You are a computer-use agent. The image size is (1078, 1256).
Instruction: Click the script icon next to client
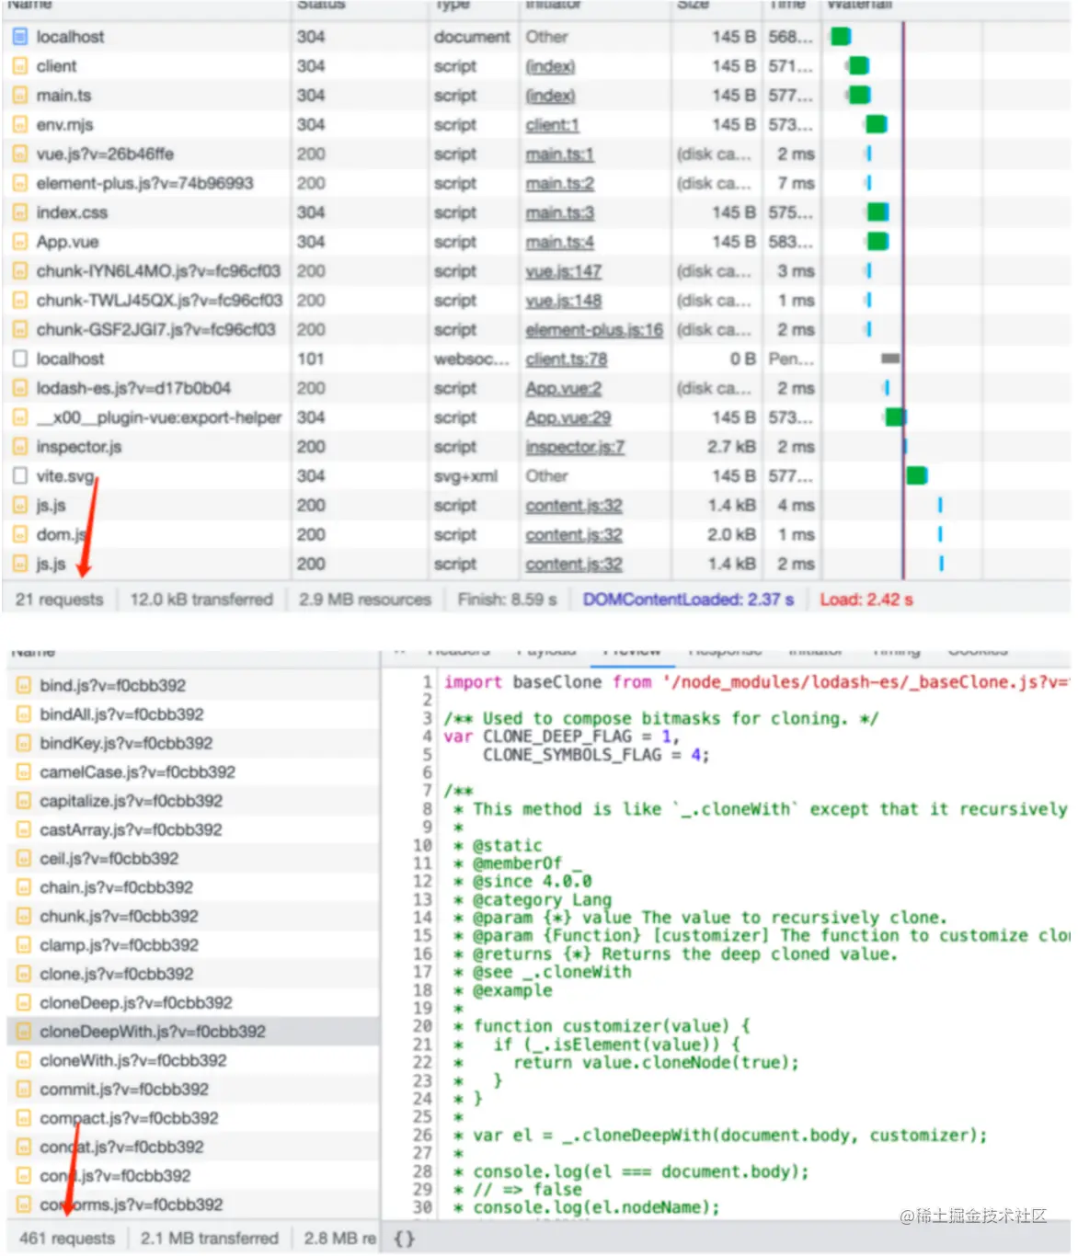coord(20,66)
